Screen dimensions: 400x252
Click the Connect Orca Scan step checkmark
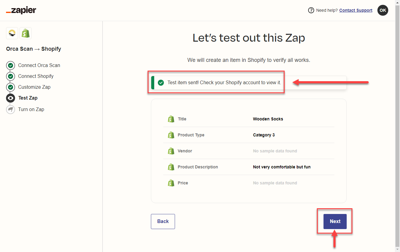(11, 65)
